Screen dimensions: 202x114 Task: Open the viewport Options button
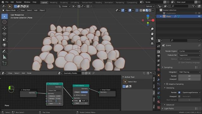(150, 6)
